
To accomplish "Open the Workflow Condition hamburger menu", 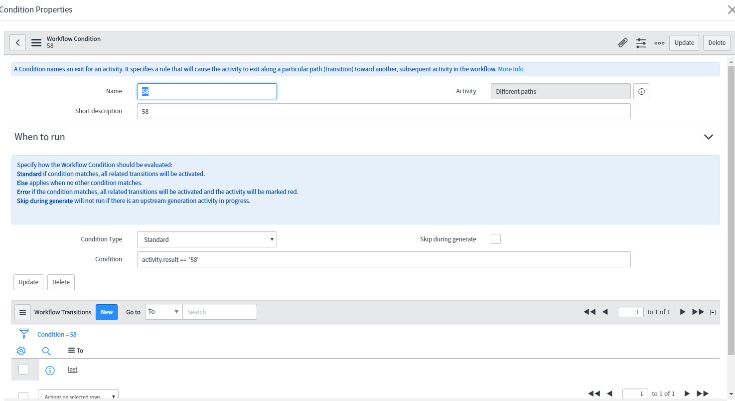I will tap(36, 42).
